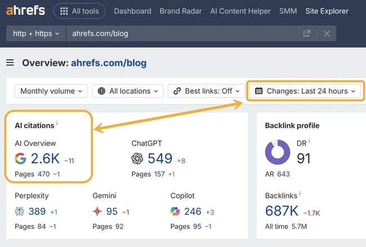
Task: Open AI Overview Pages 470
Action: (44, 174)
